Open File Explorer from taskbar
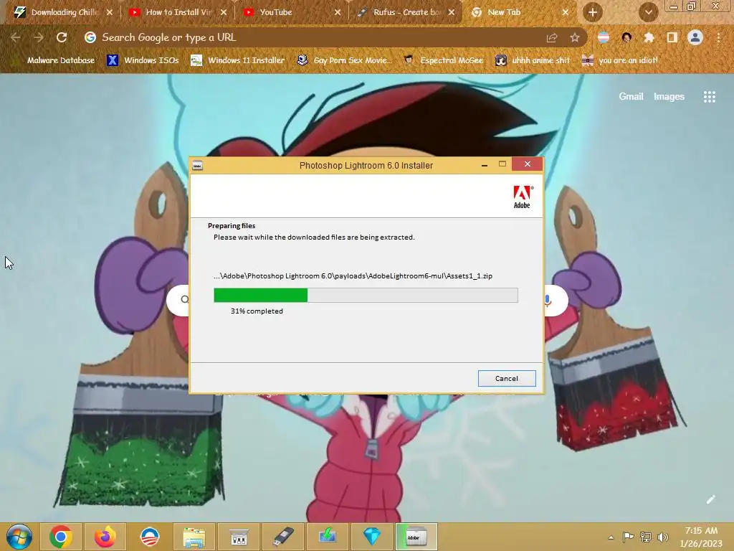Image resolution: width=734 pixels, height=551 pixels. pyautogui.click(x=194, y=537)
